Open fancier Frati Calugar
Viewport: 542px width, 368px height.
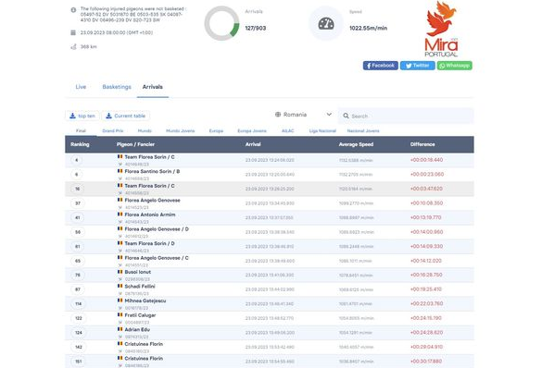(140, 315)
